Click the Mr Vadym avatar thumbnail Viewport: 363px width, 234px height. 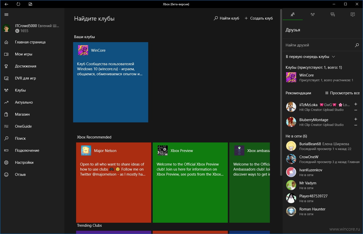291,185
